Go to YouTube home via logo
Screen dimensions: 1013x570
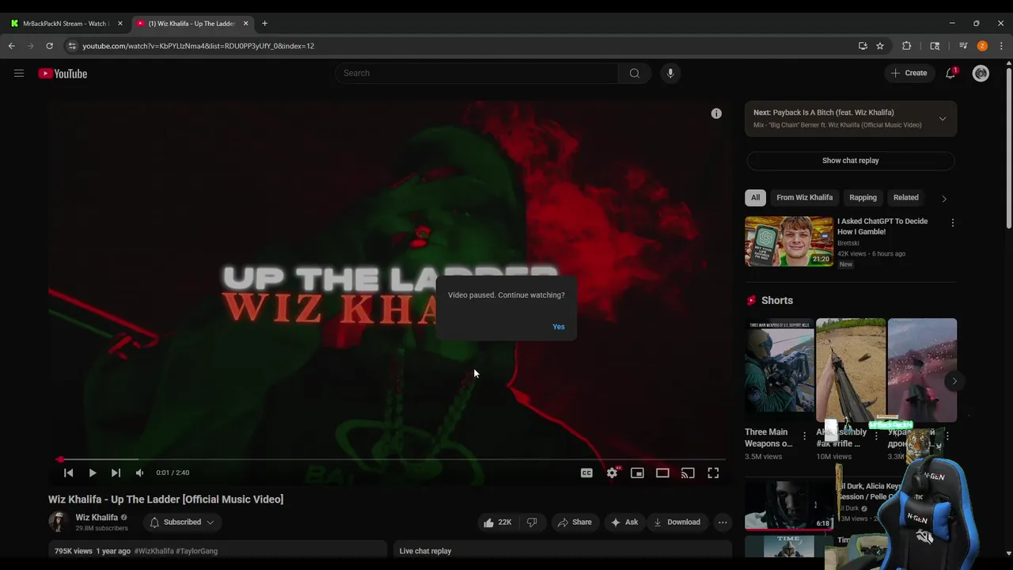(63, 74)
